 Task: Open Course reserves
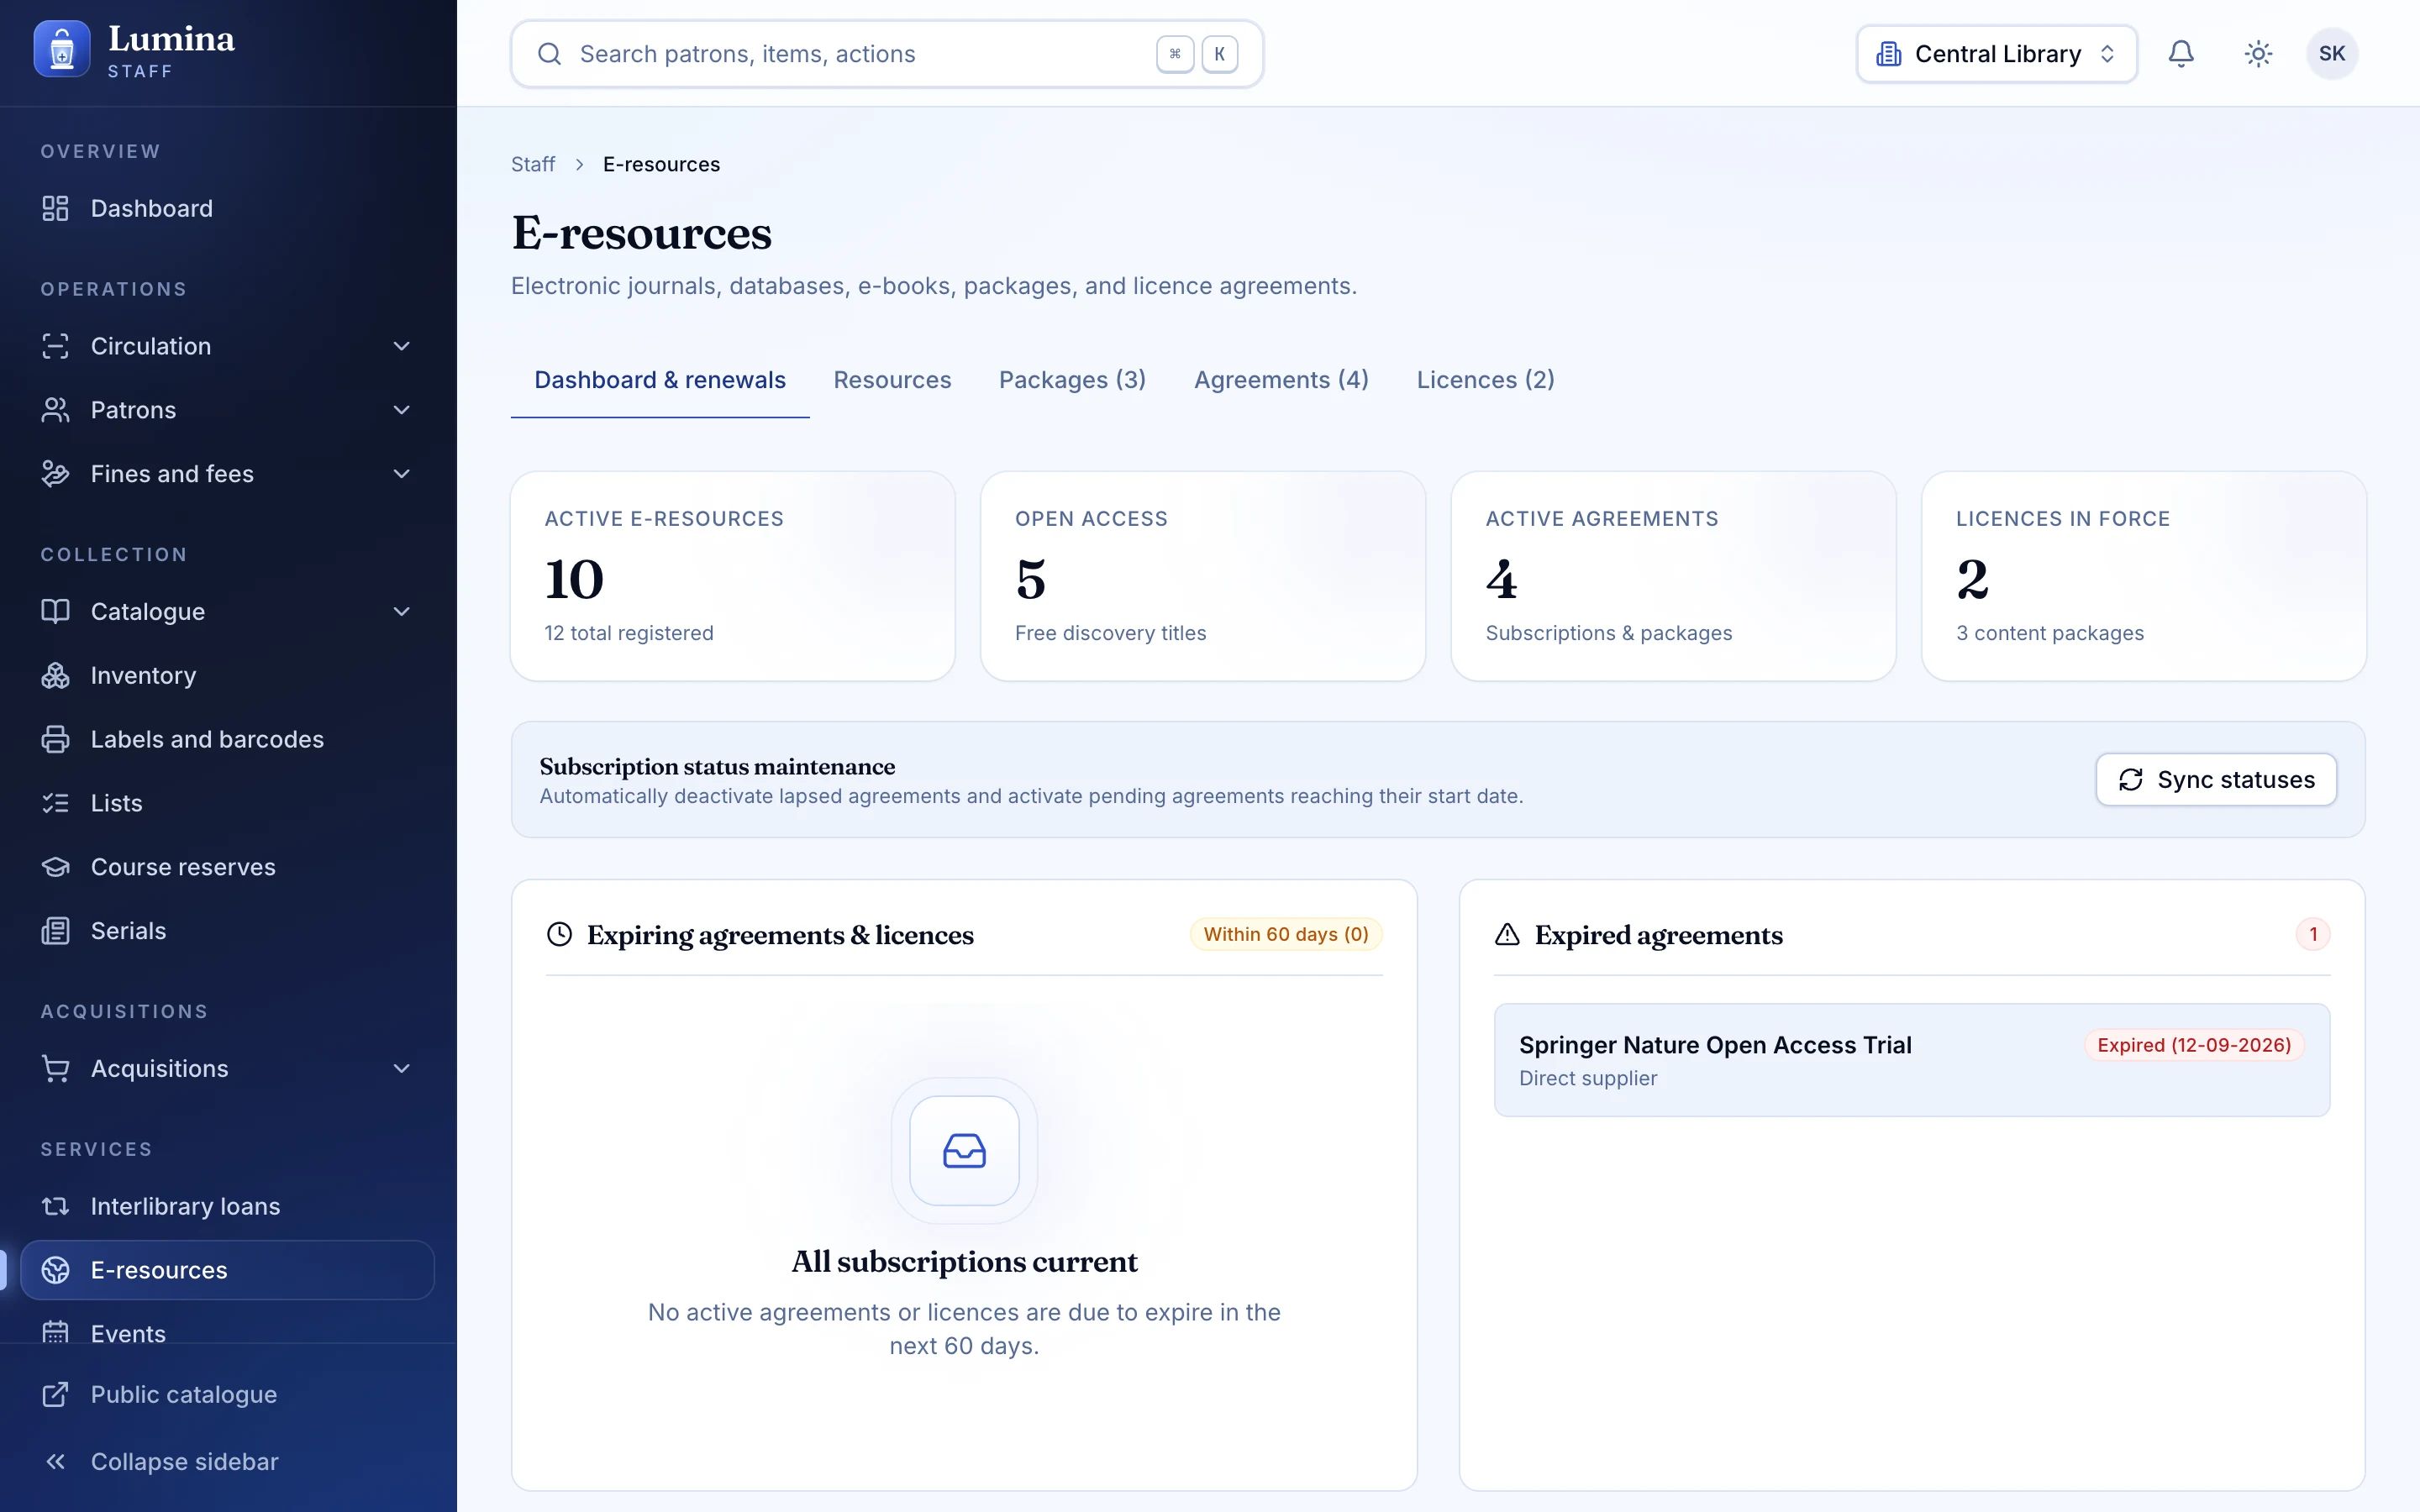pos(228,867)
